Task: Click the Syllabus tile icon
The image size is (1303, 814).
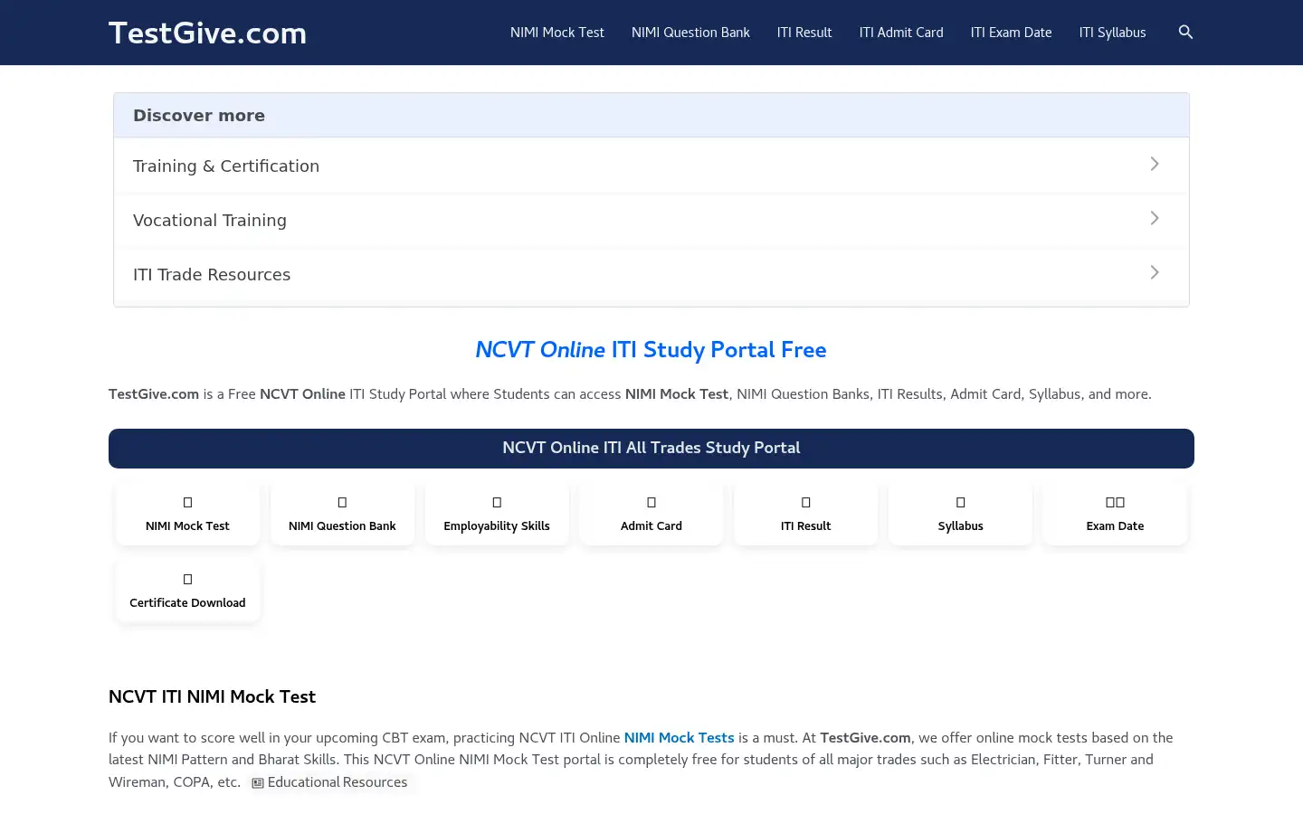Action: click(961, 502)
